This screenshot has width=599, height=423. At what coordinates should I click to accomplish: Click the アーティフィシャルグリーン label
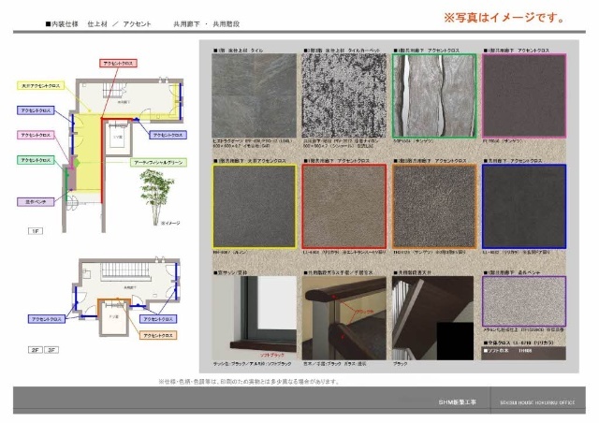click(158, 163)
